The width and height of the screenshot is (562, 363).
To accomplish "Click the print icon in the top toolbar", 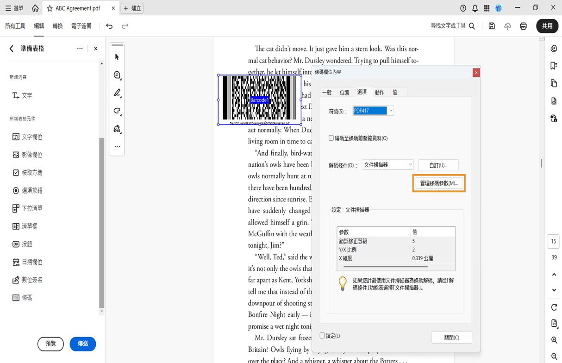I will click(523, 26).
